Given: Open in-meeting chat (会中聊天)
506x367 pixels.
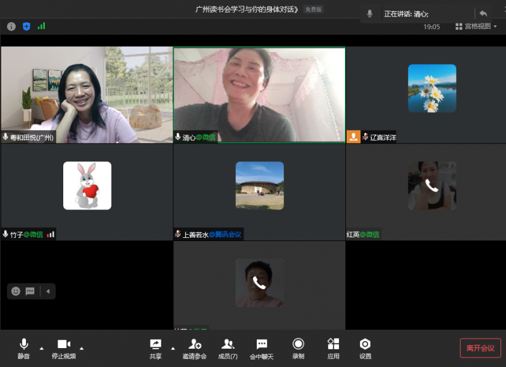Looking at the screenshot, I should [261, 347].
